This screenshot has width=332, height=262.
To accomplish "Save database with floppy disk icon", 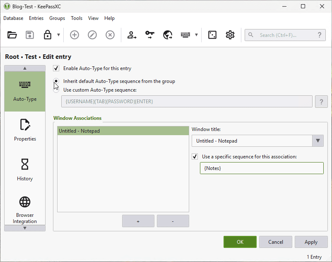I will click(30, 35).
